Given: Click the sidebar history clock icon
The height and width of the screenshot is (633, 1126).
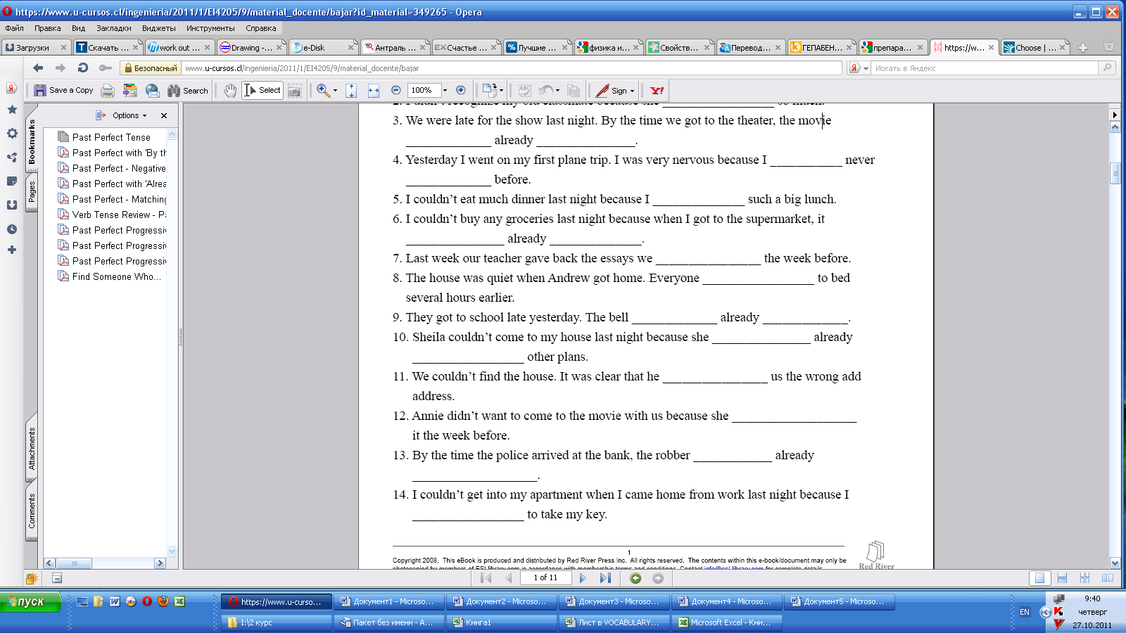Looking at the screenshot, I should pyautogui.click(x=12, y=229).
